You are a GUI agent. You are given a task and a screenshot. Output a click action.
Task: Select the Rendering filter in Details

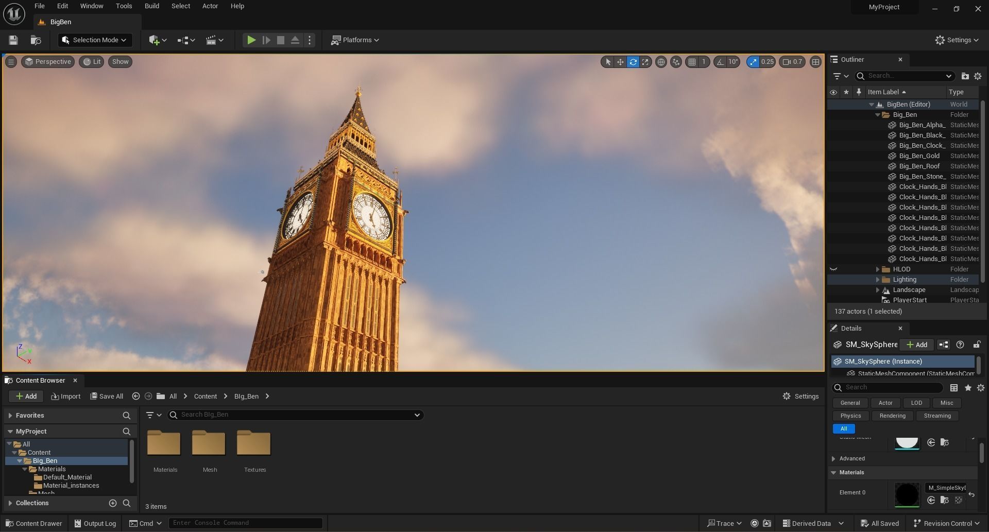pyautogui.click(x=893, y=416)
